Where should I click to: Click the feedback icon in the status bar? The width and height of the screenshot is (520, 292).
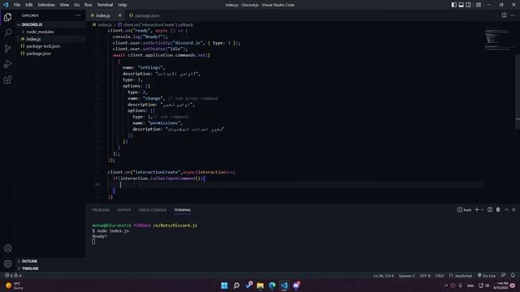pyautogui.click(x=504, y=275)
